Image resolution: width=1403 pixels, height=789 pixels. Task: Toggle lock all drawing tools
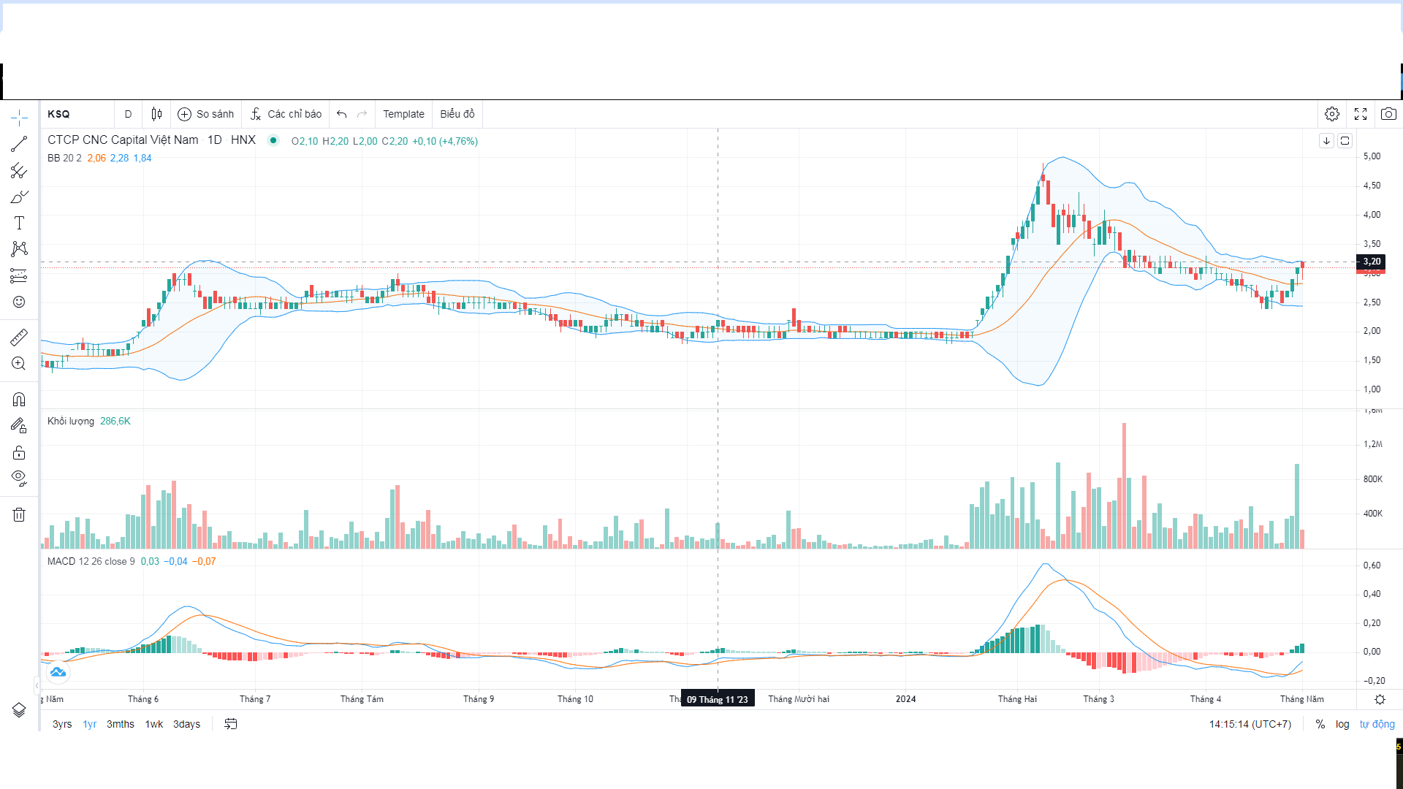click(x=19, y=452)
